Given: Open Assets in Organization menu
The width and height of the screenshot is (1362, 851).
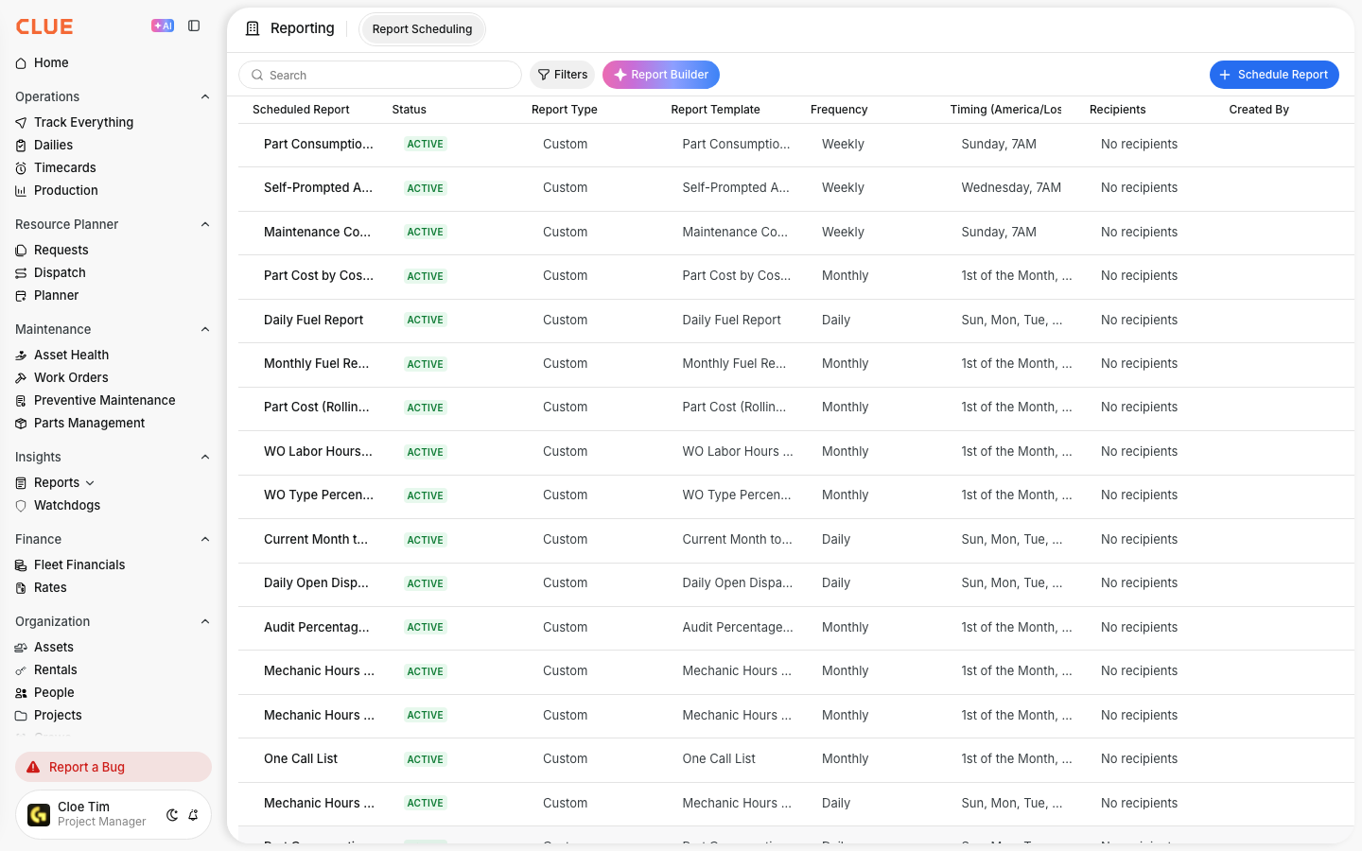Looking at the screenshot, I should coord(53,647).
